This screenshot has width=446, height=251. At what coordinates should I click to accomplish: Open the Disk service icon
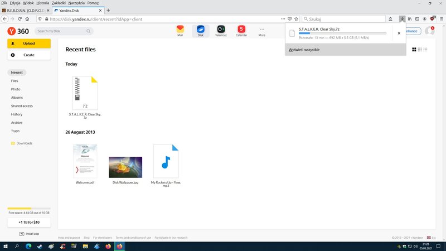(x=201, y=31)
